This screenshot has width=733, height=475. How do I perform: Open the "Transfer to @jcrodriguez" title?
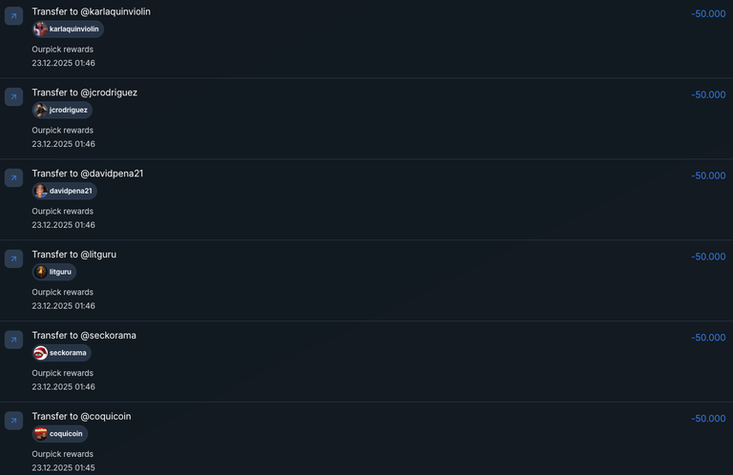coord(84,93)
